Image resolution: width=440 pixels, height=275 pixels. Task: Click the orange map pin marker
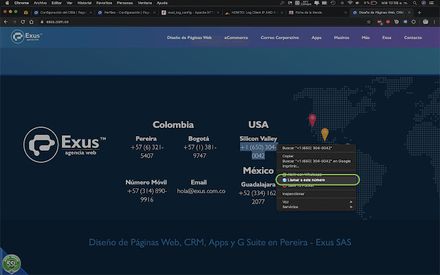click(x=324, y=135)
